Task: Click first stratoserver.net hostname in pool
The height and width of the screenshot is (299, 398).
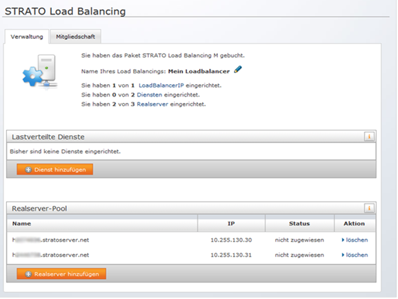Action: tap(51, 240)
